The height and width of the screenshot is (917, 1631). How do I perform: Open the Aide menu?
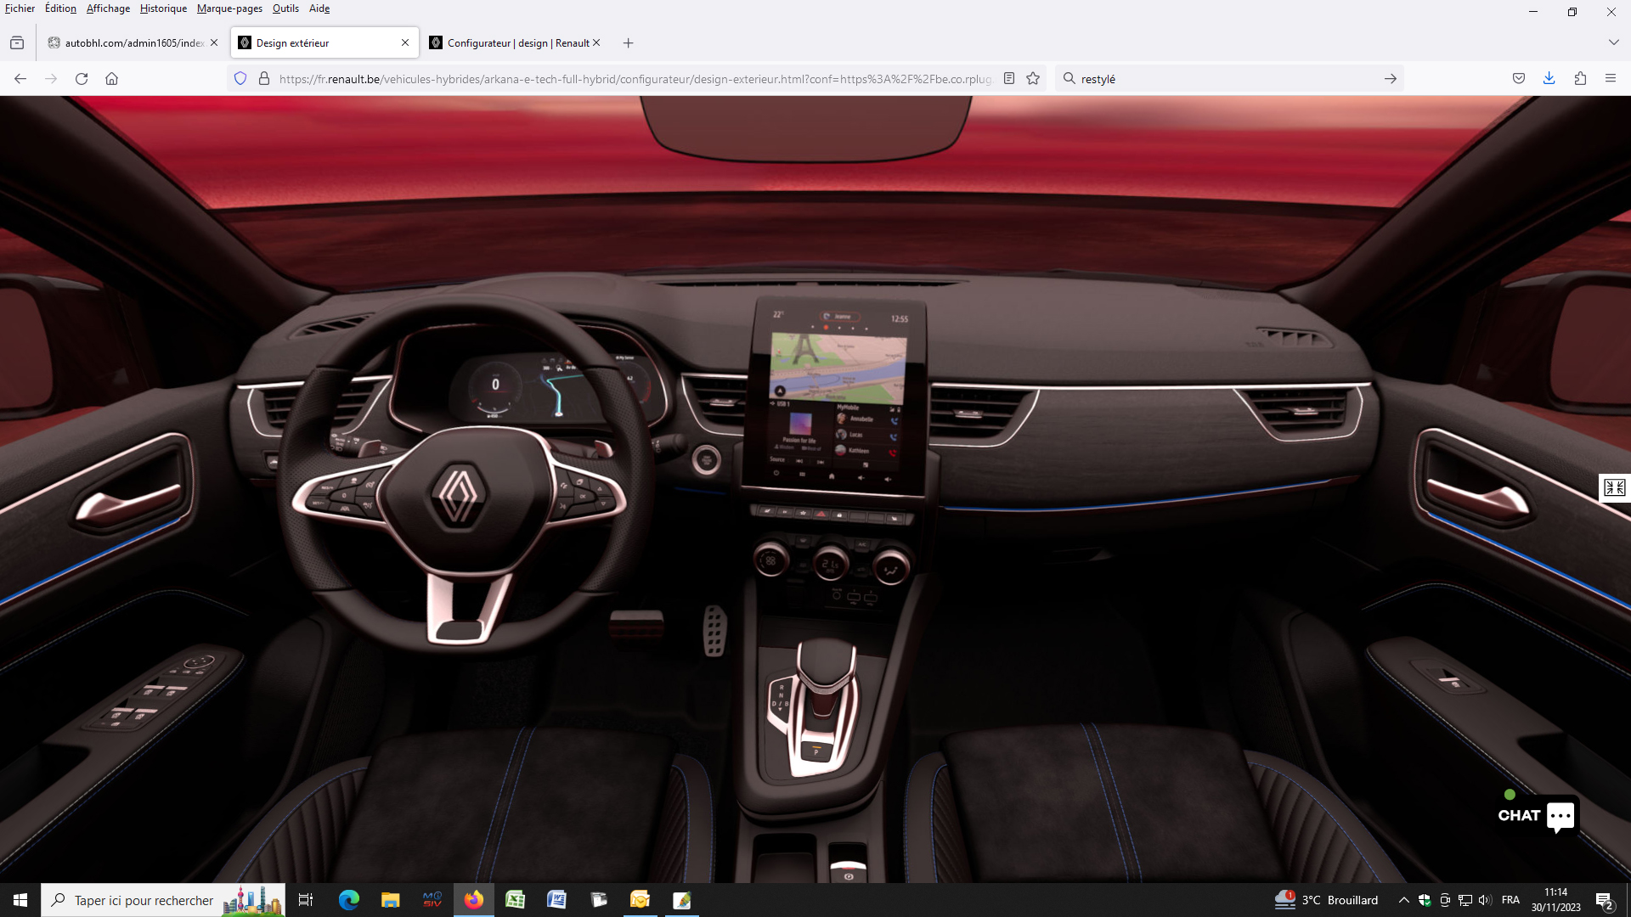[x=319, y=8]
